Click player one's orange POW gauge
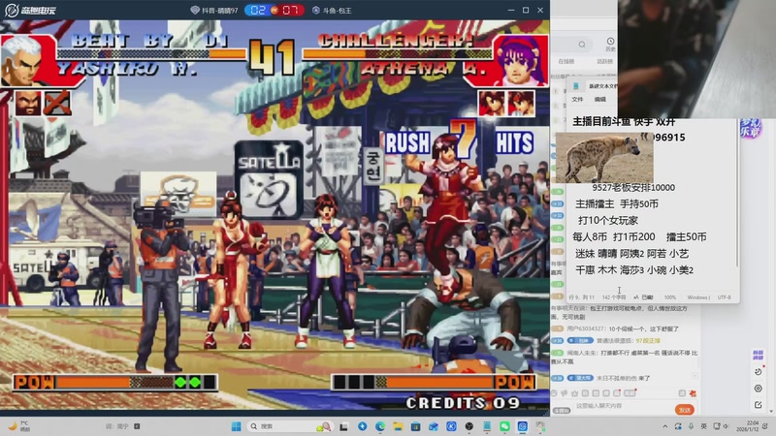This screenshot has height=436, width=776. click(x=114, y=383)
